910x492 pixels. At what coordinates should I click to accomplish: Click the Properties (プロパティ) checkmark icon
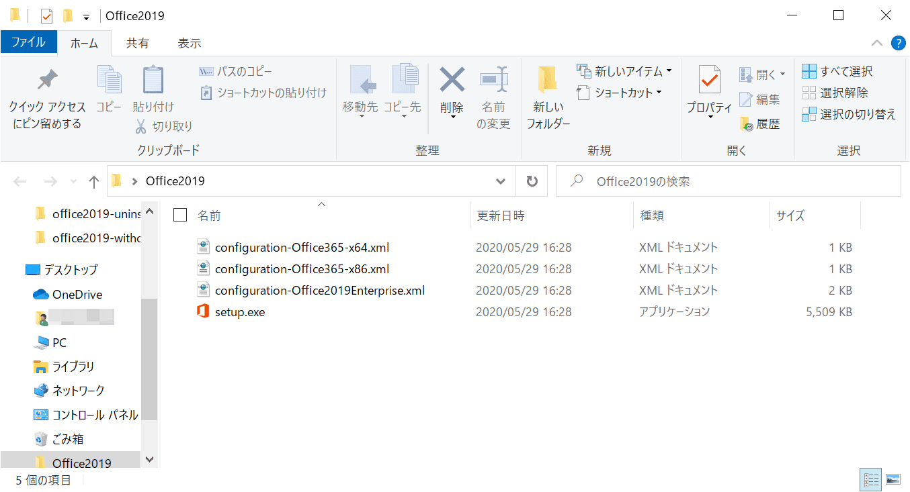(x=709, y=80)
